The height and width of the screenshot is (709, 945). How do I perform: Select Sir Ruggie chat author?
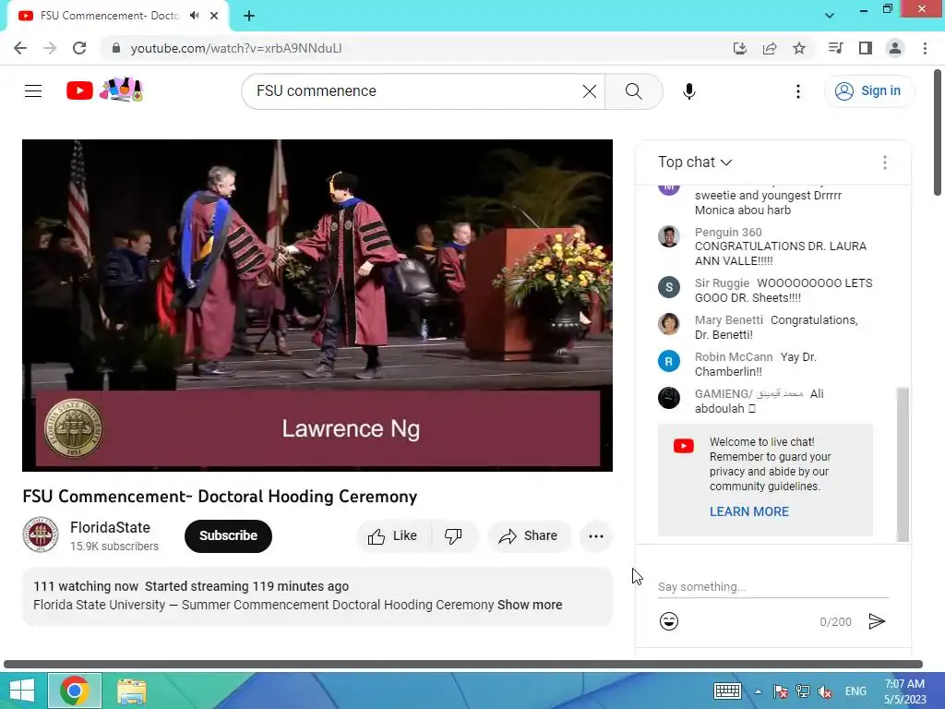point(722,282)
